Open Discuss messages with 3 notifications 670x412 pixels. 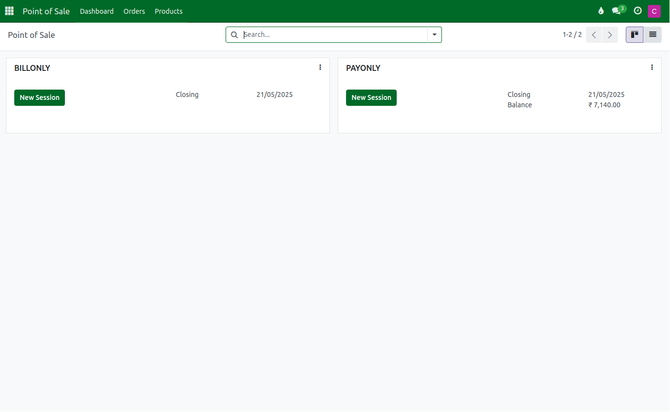pos(617,10)
